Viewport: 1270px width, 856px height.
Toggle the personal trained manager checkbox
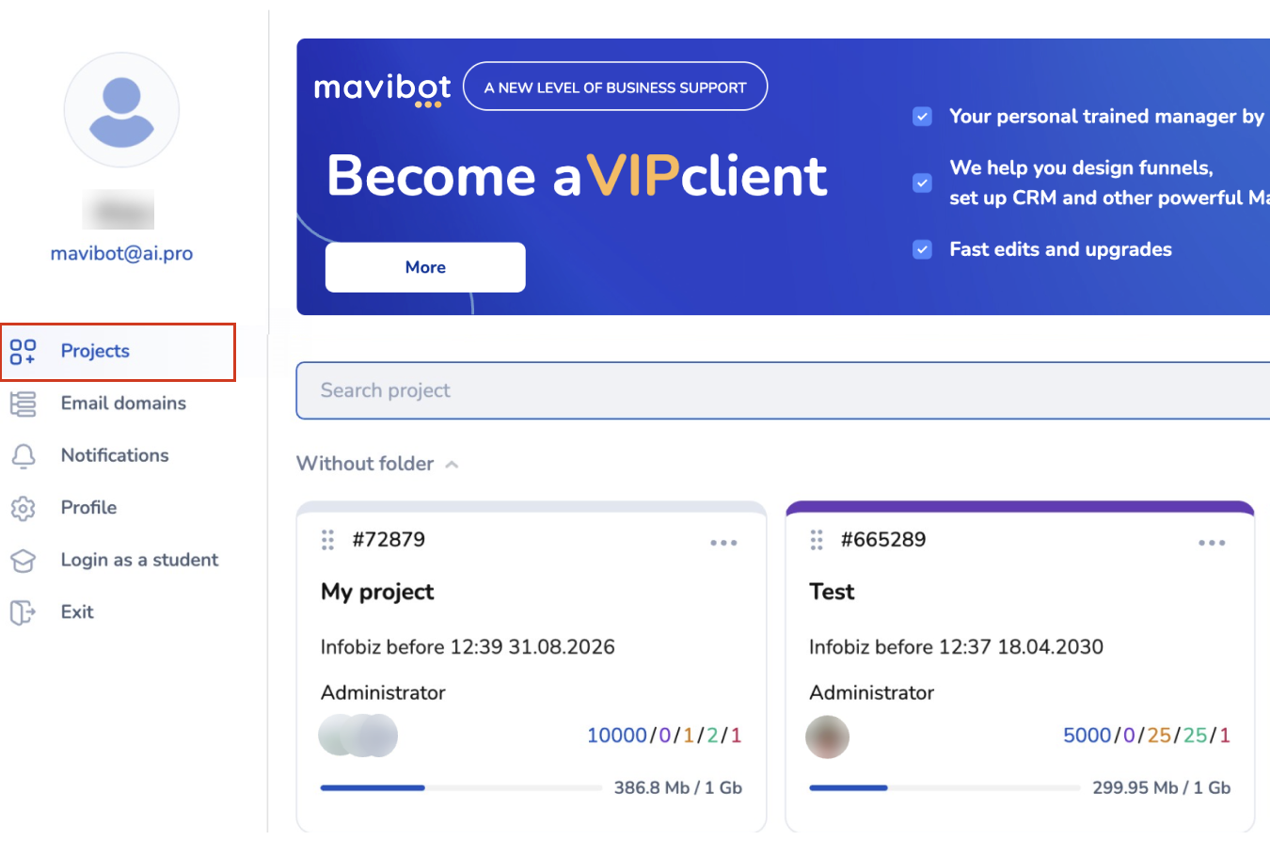pos(922,117)
